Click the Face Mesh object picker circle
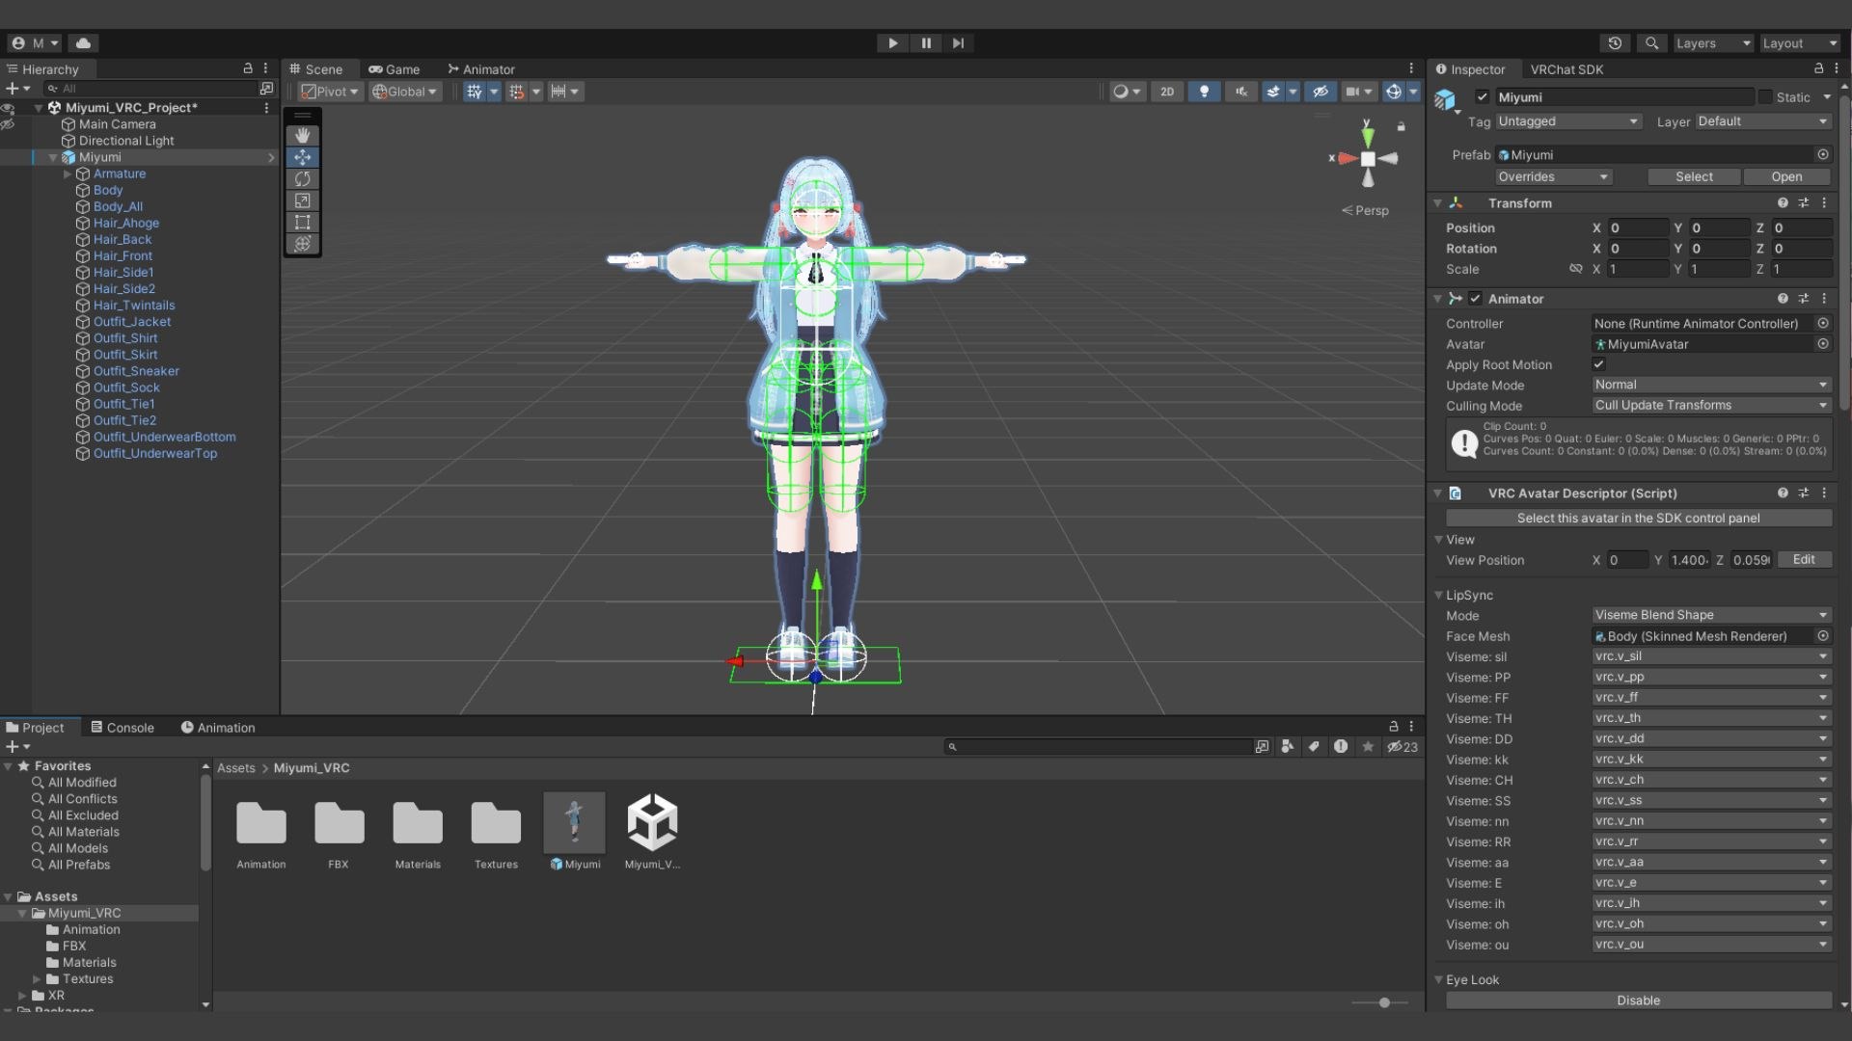The image size is (1852, 1041). click(1823, 636)
